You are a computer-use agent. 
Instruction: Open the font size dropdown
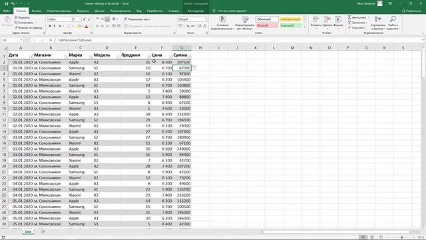(x=80, y=19)
